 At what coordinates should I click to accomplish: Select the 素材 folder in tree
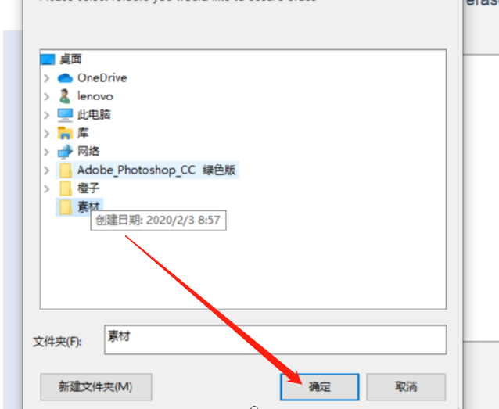80,207
